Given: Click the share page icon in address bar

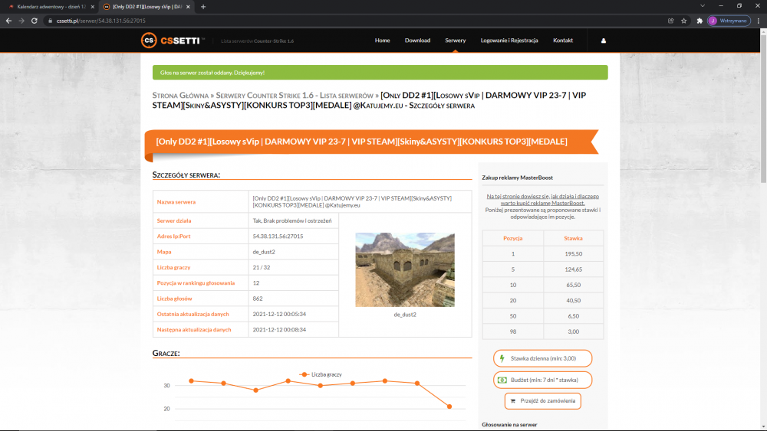Looking at the screenshot, I should click(670, 21).
